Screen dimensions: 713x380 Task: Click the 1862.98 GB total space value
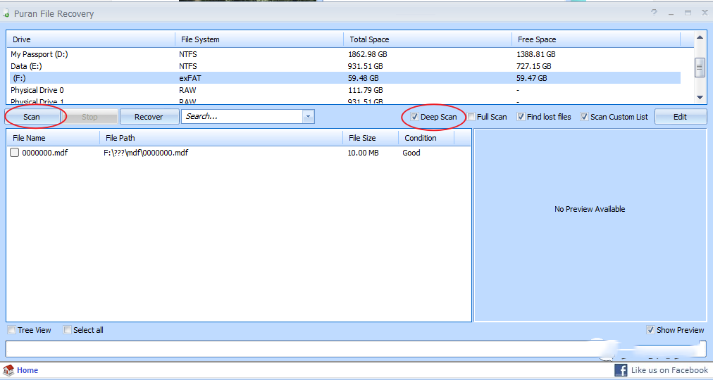tap(368, 54)
